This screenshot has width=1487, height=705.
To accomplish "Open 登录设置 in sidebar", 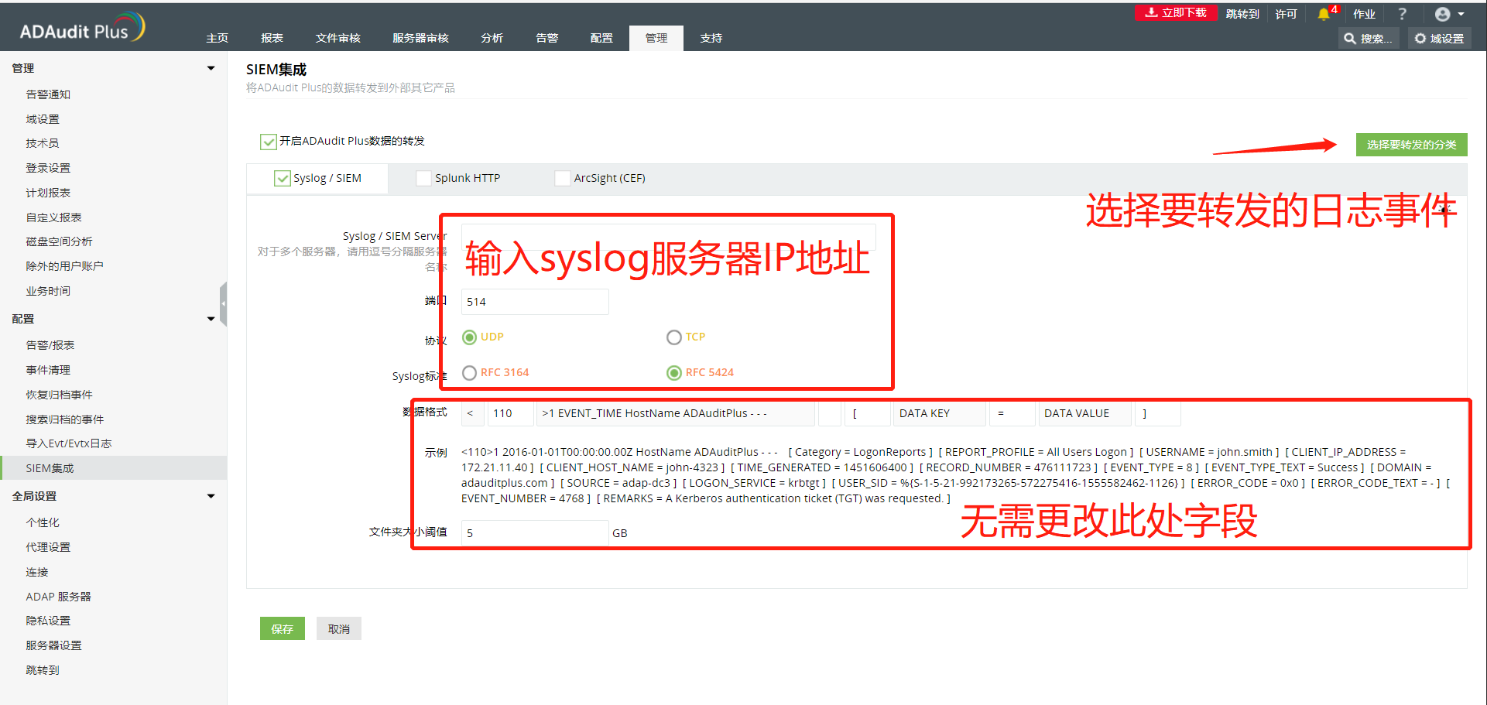I will (48, 168).
